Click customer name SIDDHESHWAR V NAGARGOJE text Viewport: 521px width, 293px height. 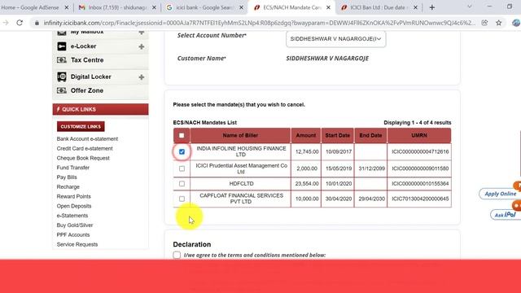[x=327, y=59]
